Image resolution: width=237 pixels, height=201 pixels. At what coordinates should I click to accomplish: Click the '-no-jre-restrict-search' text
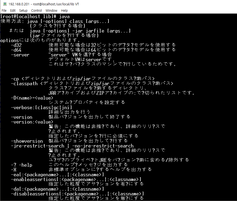pos(103,146)
